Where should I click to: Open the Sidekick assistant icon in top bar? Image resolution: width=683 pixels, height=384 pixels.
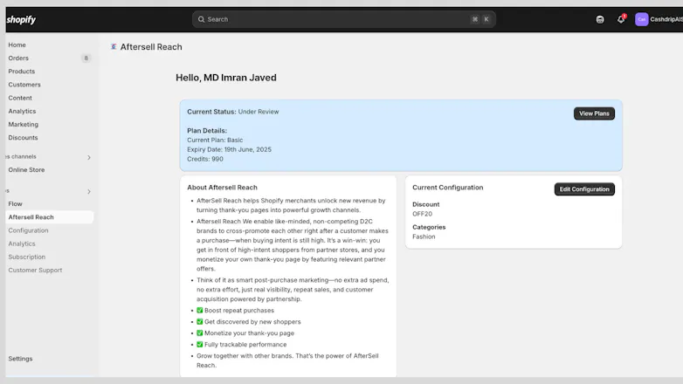click(600, 19)
